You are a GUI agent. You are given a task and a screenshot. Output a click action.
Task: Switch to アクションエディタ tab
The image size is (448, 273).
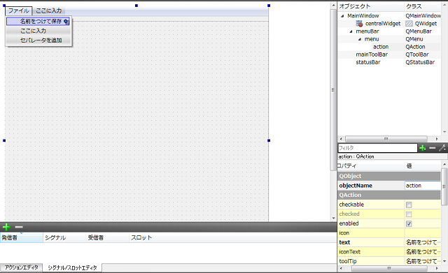point(22,267)
